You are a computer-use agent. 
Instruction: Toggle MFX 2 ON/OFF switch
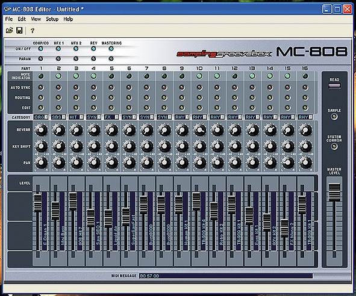tap(76, 49)
